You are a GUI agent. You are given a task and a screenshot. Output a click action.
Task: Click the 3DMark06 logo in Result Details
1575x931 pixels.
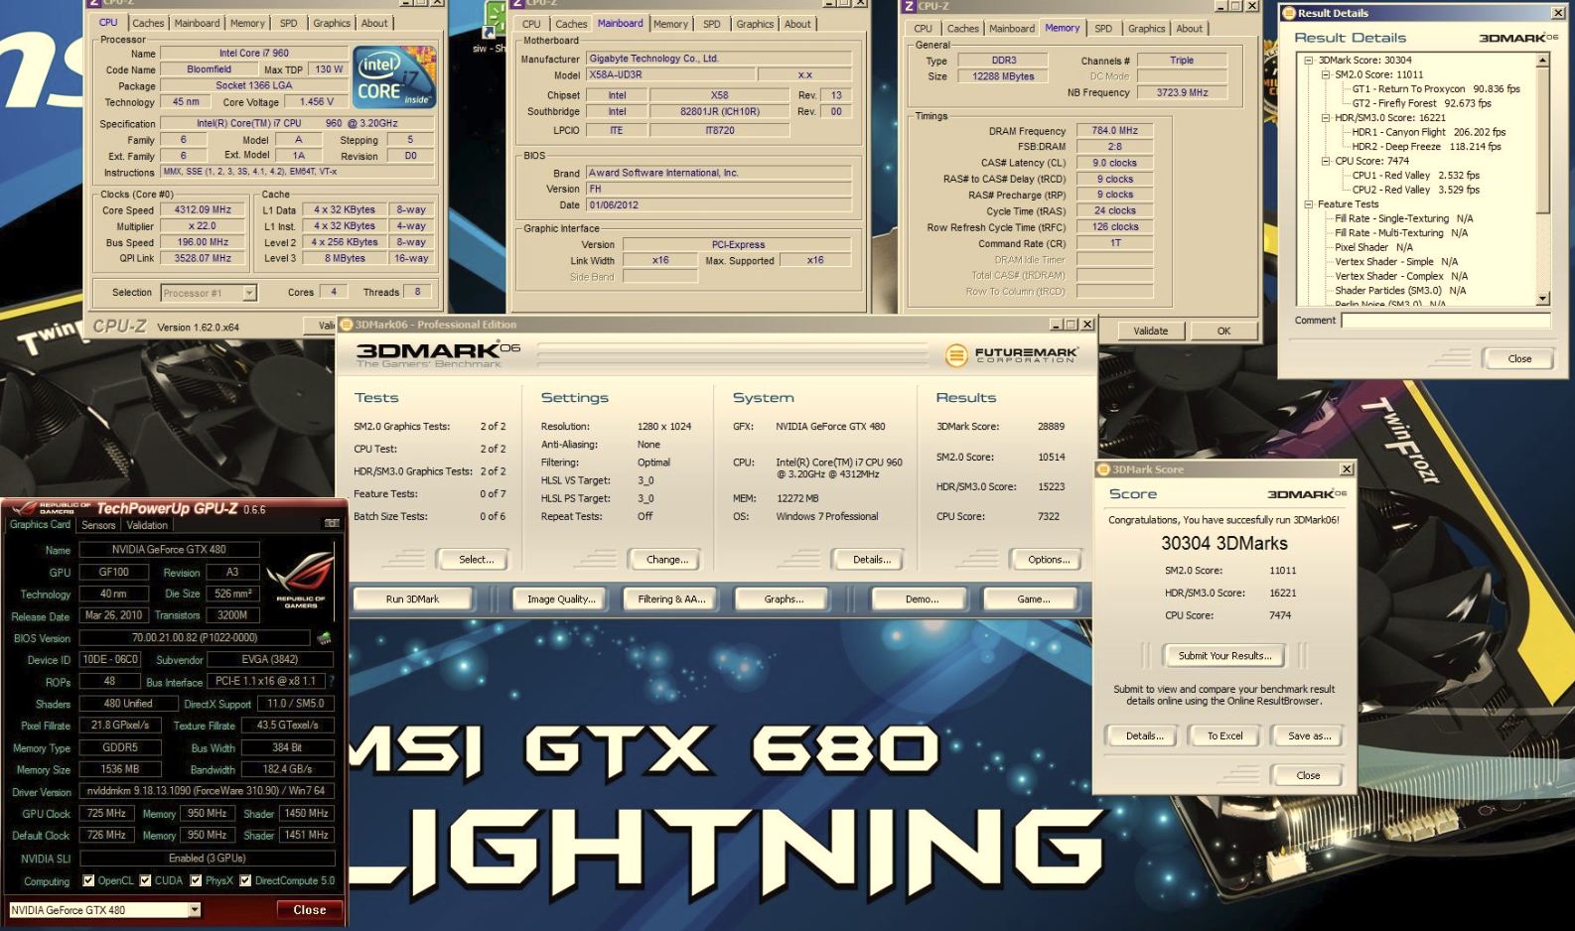pos(1518,38)
